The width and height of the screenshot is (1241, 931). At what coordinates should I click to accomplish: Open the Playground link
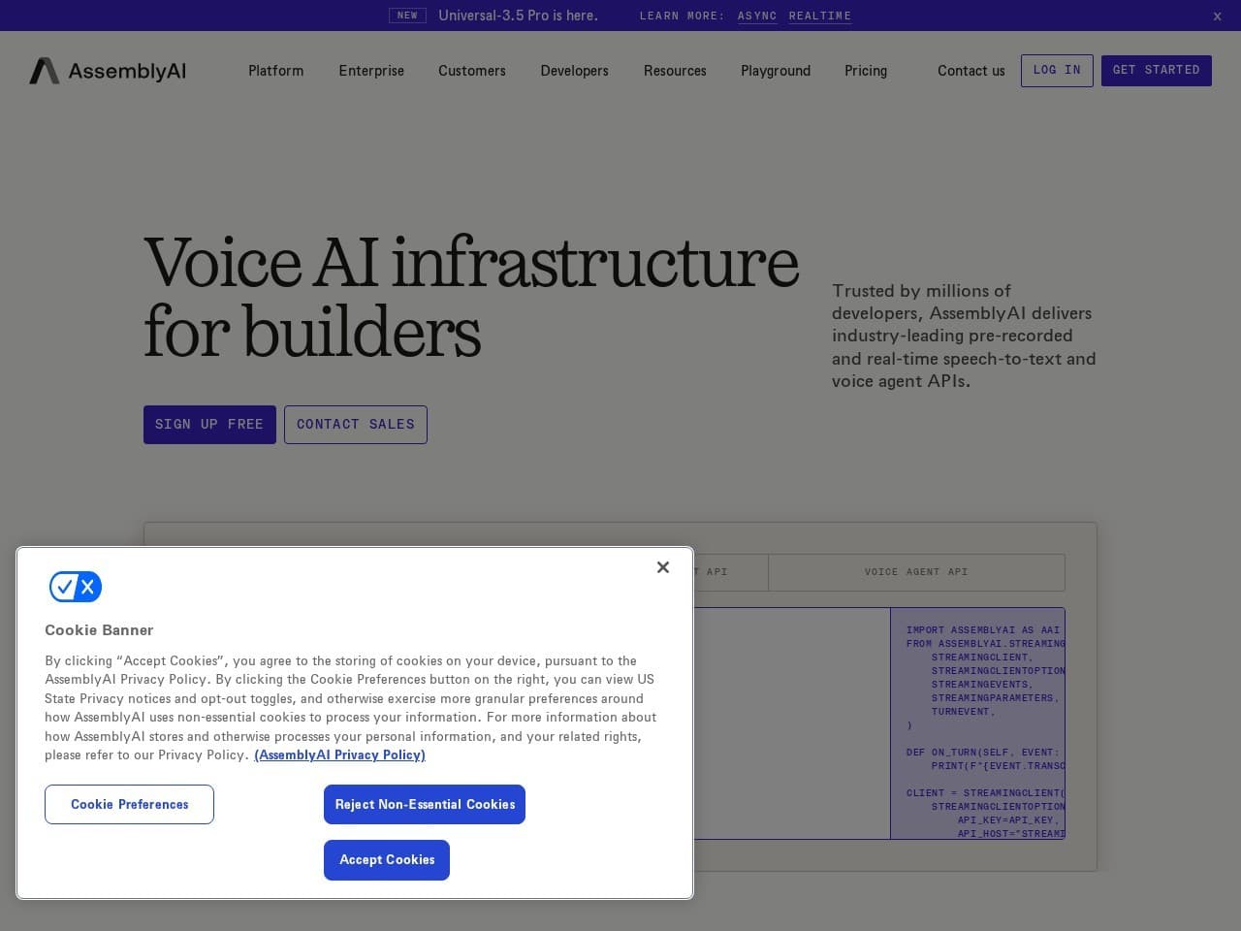coord(776,71)
